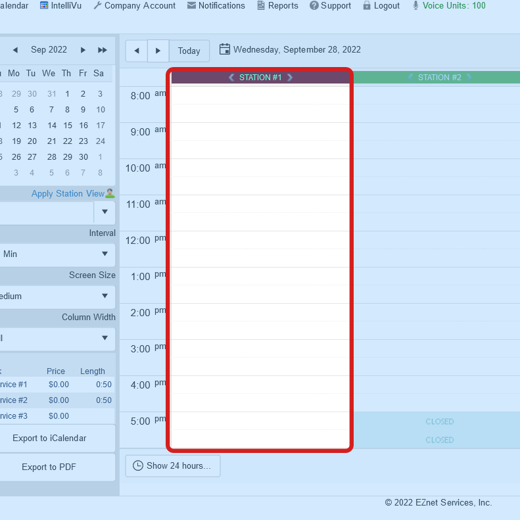The image size is (520, 520).
Task: Go to next month in mini calendar
Action: (83, 50)
